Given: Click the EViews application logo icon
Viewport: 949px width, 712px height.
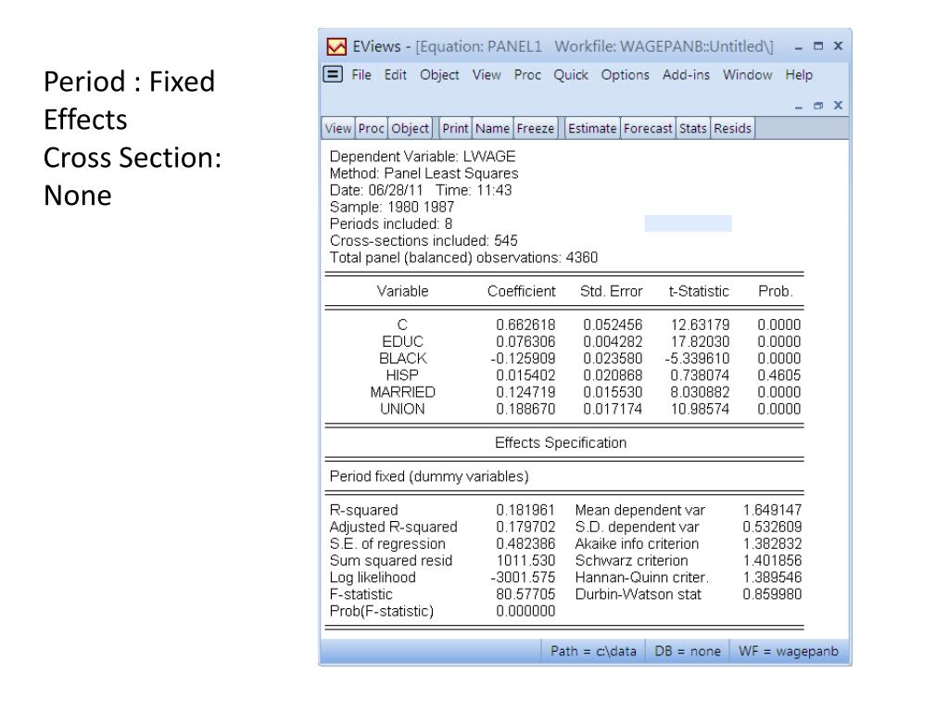Looking at the screenshot, I should coord(335,46).
